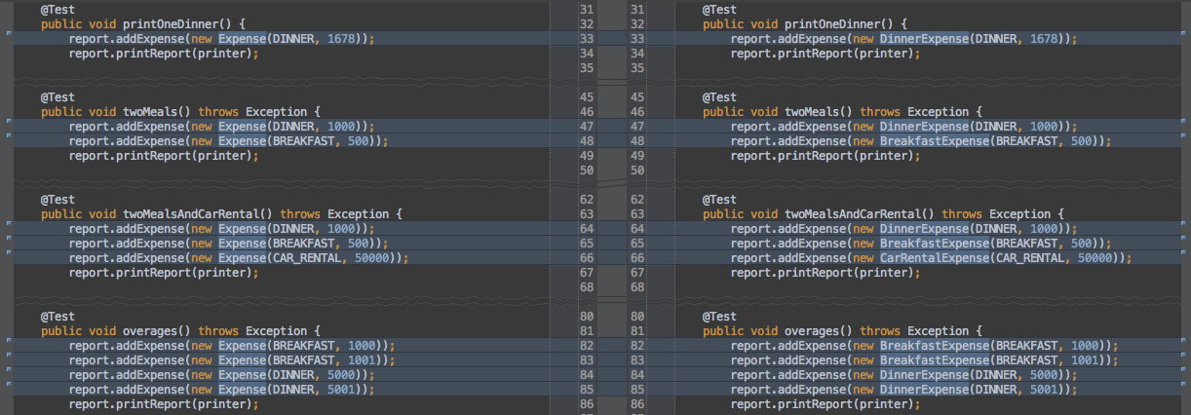The height and width of the screenshot is (415, 1191).
Task: Click 'overages' method name in right pane
Action: click(812, 330)
